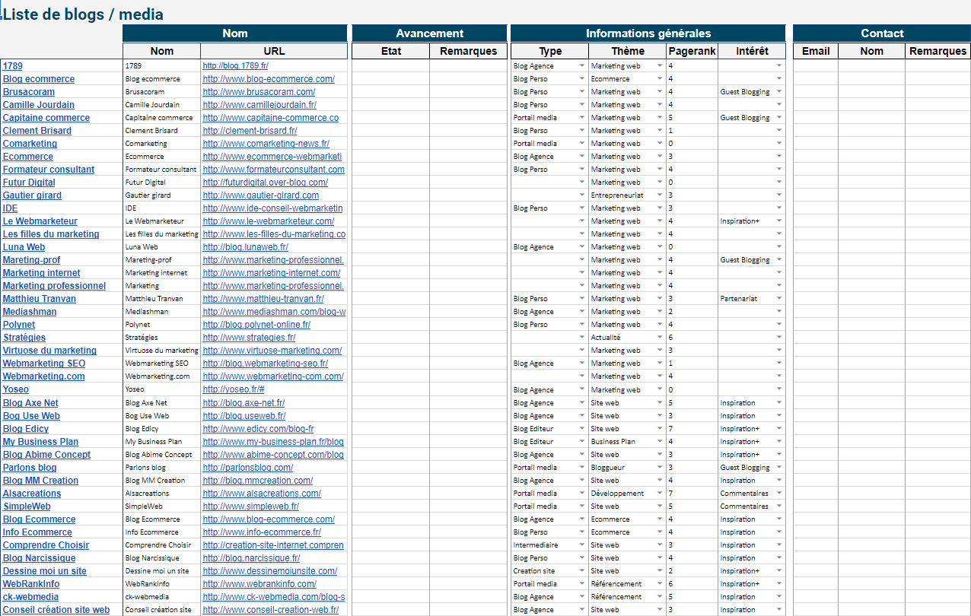Click the Email column header
Image resolution: width=971 pixels, height=616 pixels.
(x=815, y=51)
